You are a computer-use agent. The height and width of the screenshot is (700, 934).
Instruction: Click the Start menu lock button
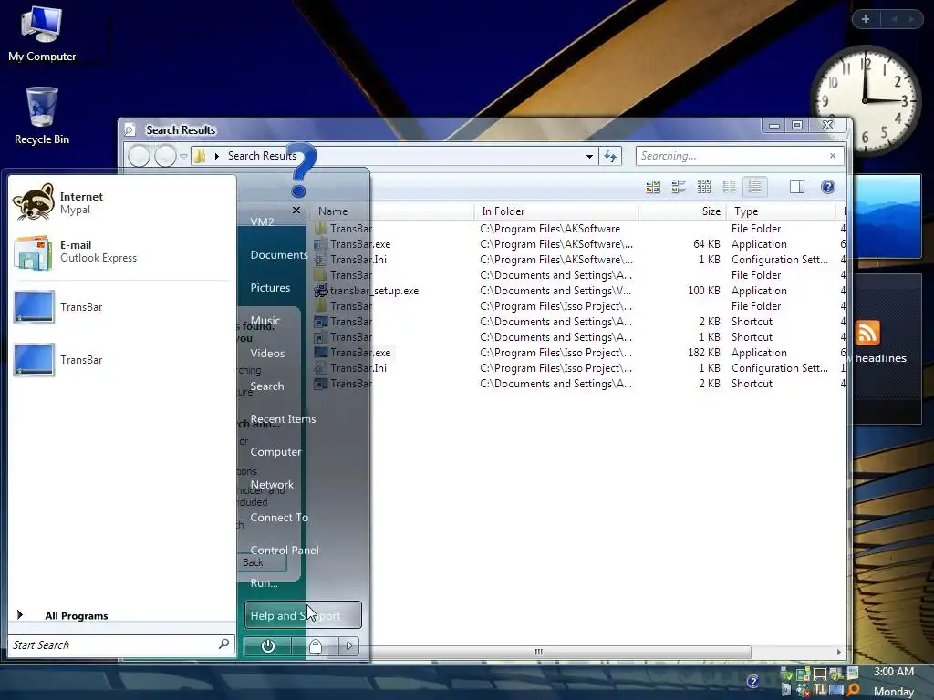pos(315,646)
